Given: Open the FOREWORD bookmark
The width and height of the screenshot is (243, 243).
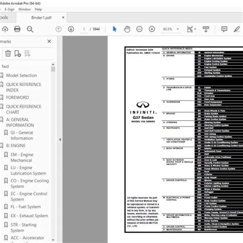Looking at the screenshot, I should [x=17, y=97].
